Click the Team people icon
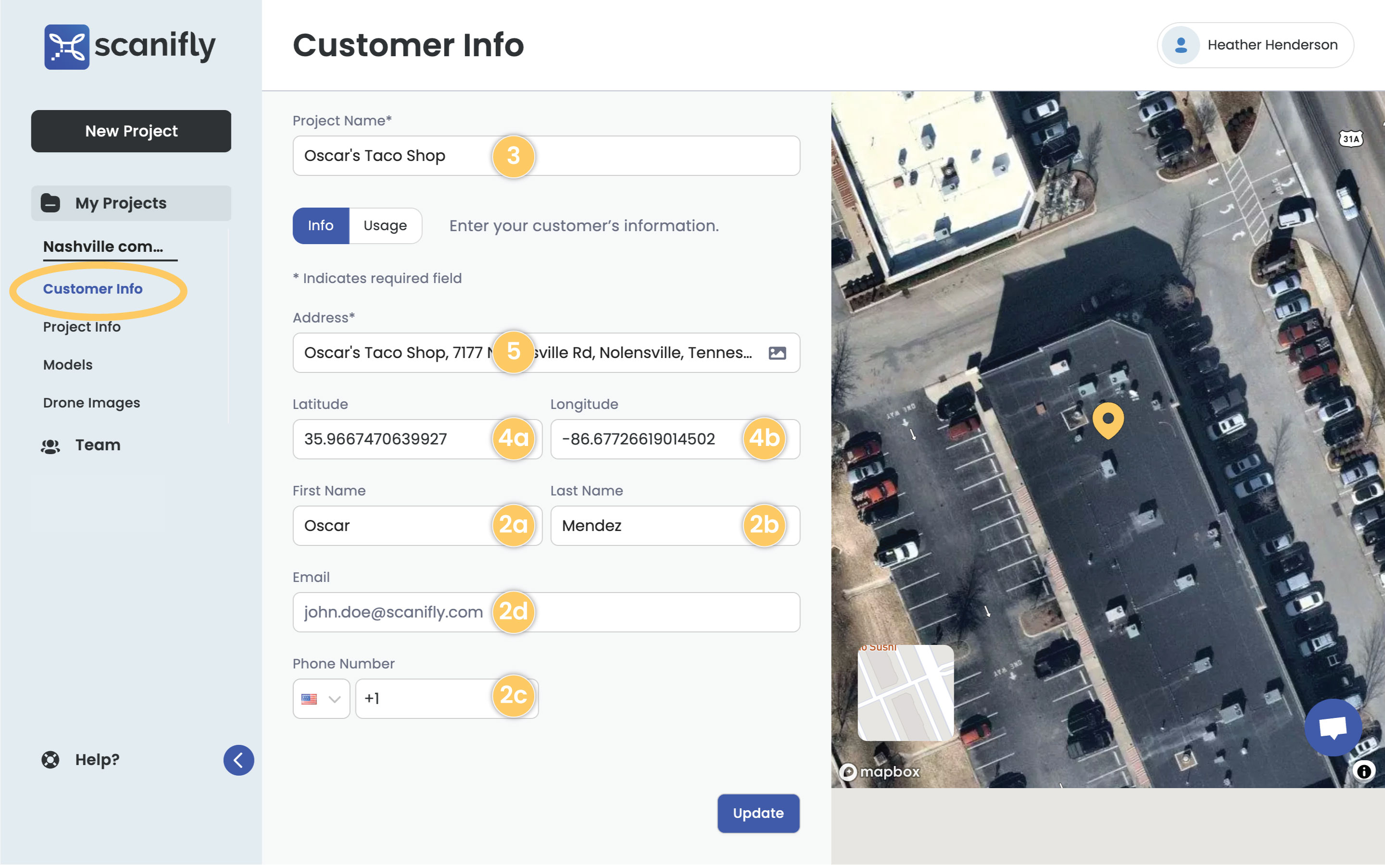 (x=50, y=445)
